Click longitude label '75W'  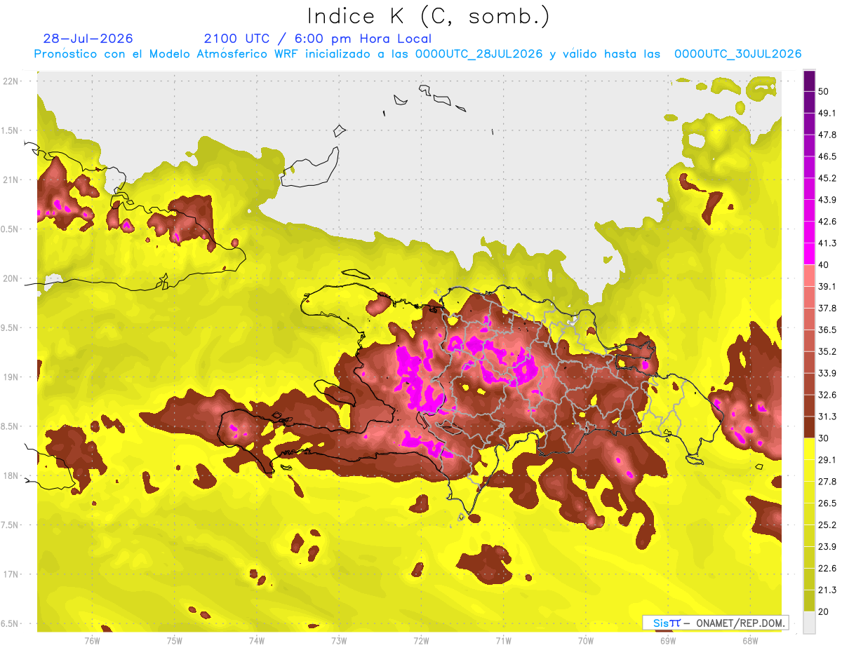coord(175,640)
